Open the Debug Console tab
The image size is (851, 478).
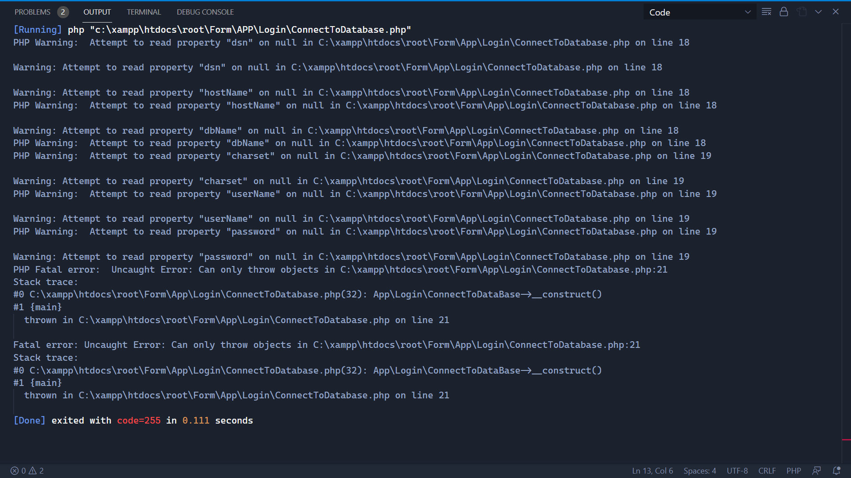[205, 12]
